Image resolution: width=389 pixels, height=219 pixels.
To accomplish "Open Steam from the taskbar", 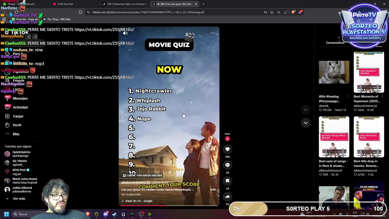I will pos(114,214).
